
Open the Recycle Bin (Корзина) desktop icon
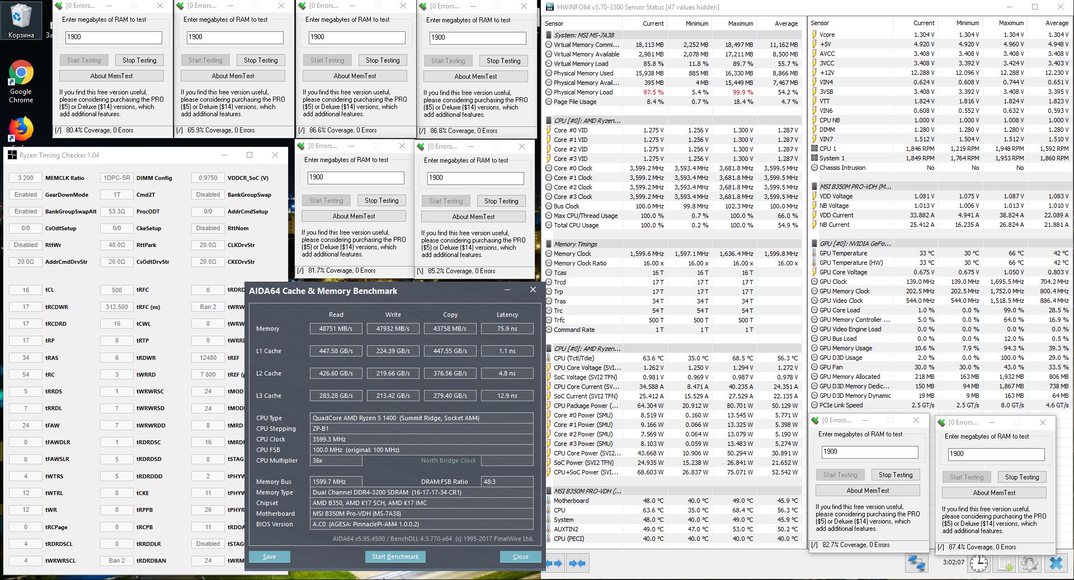tap(21, 21)
